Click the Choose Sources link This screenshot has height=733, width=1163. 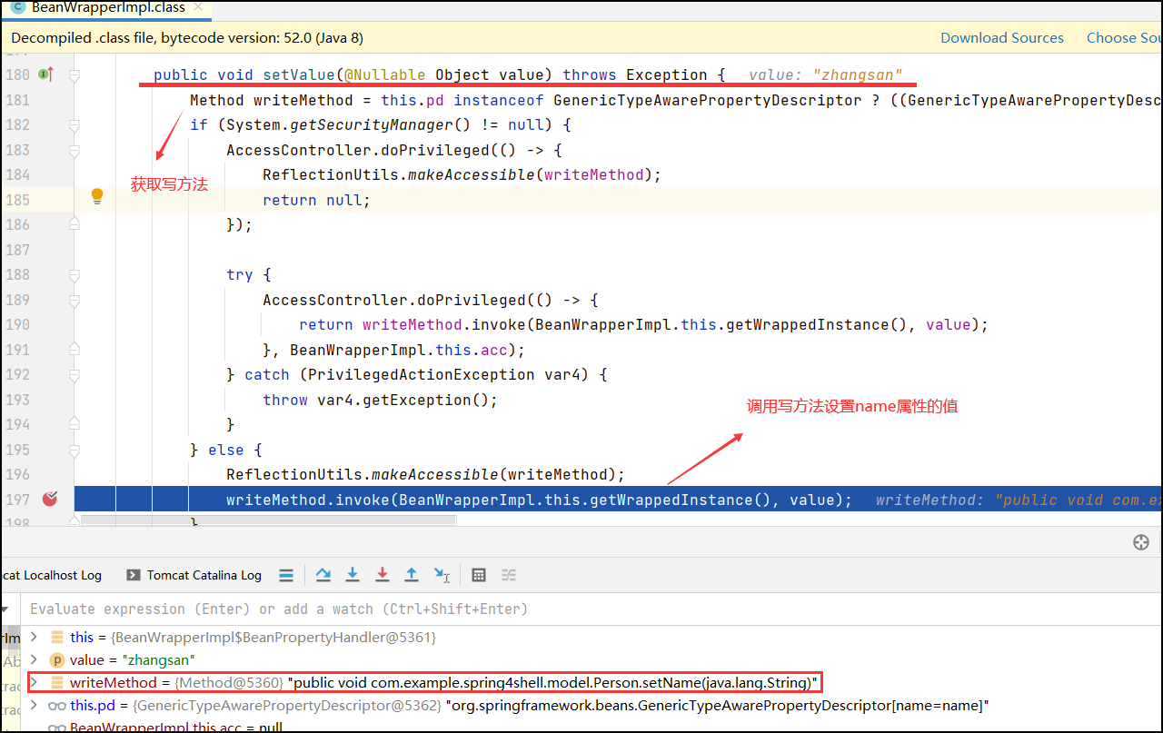tap(1124, 38)
